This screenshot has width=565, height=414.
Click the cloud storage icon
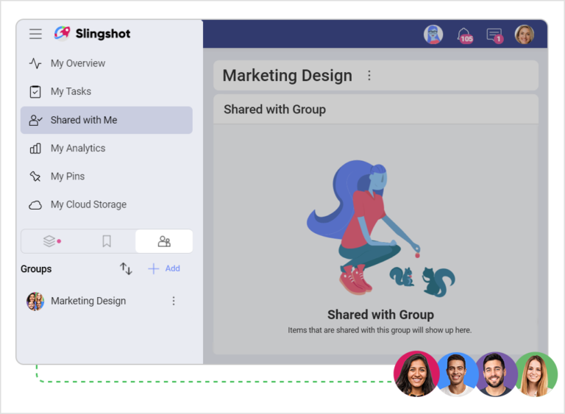tap(35, 205)
